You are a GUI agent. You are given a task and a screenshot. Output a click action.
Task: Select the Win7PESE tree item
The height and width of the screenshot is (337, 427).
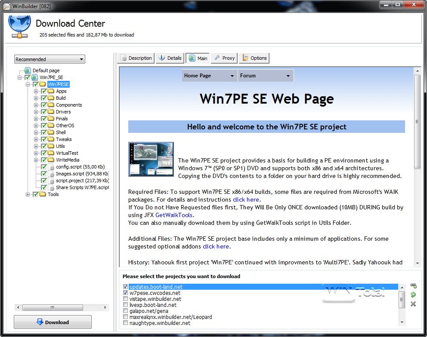coord(58,84)
